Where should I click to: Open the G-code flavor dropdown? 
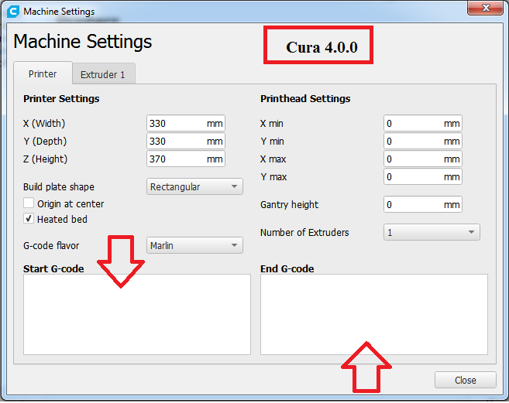[x=194, y=245]
